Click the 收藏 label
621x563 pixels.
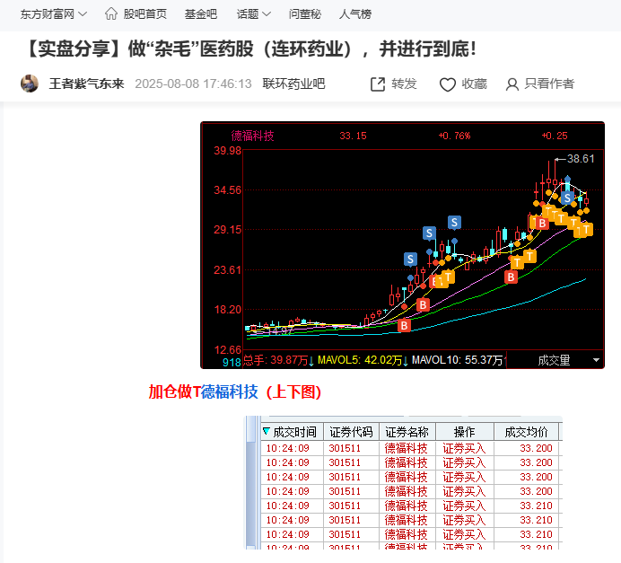click(x=474, y=84)
